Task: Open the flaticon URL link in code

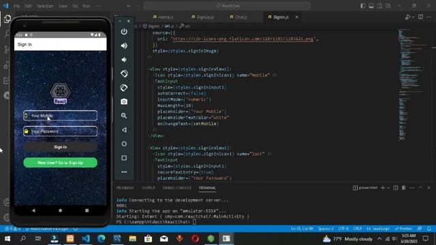Action: coord(243,39)
